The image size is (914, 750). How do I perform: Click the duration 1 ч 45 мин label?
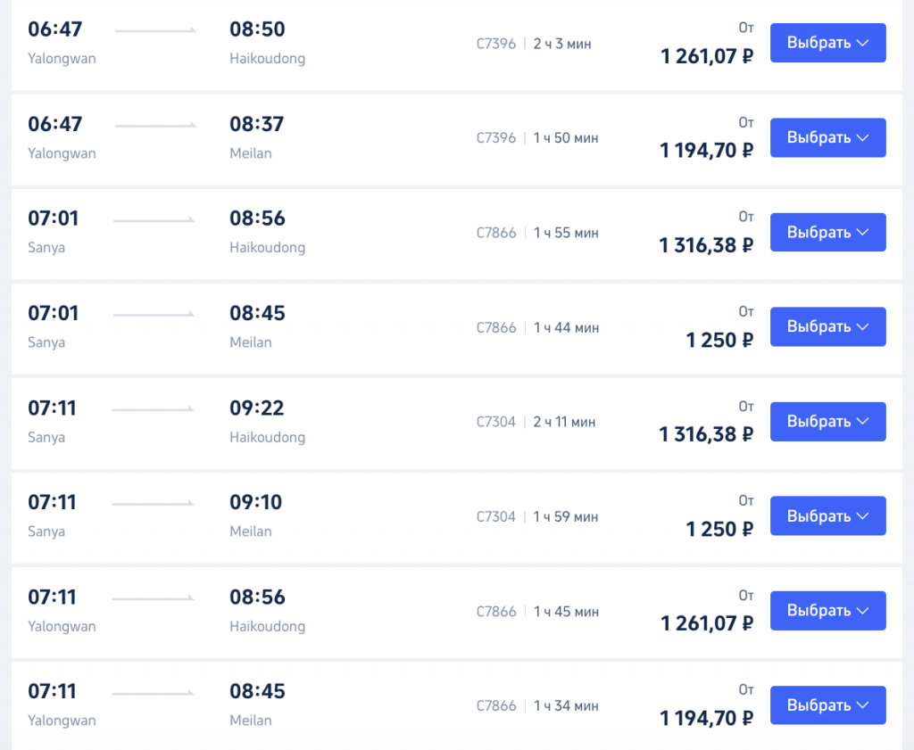click(x=566, y=612)
